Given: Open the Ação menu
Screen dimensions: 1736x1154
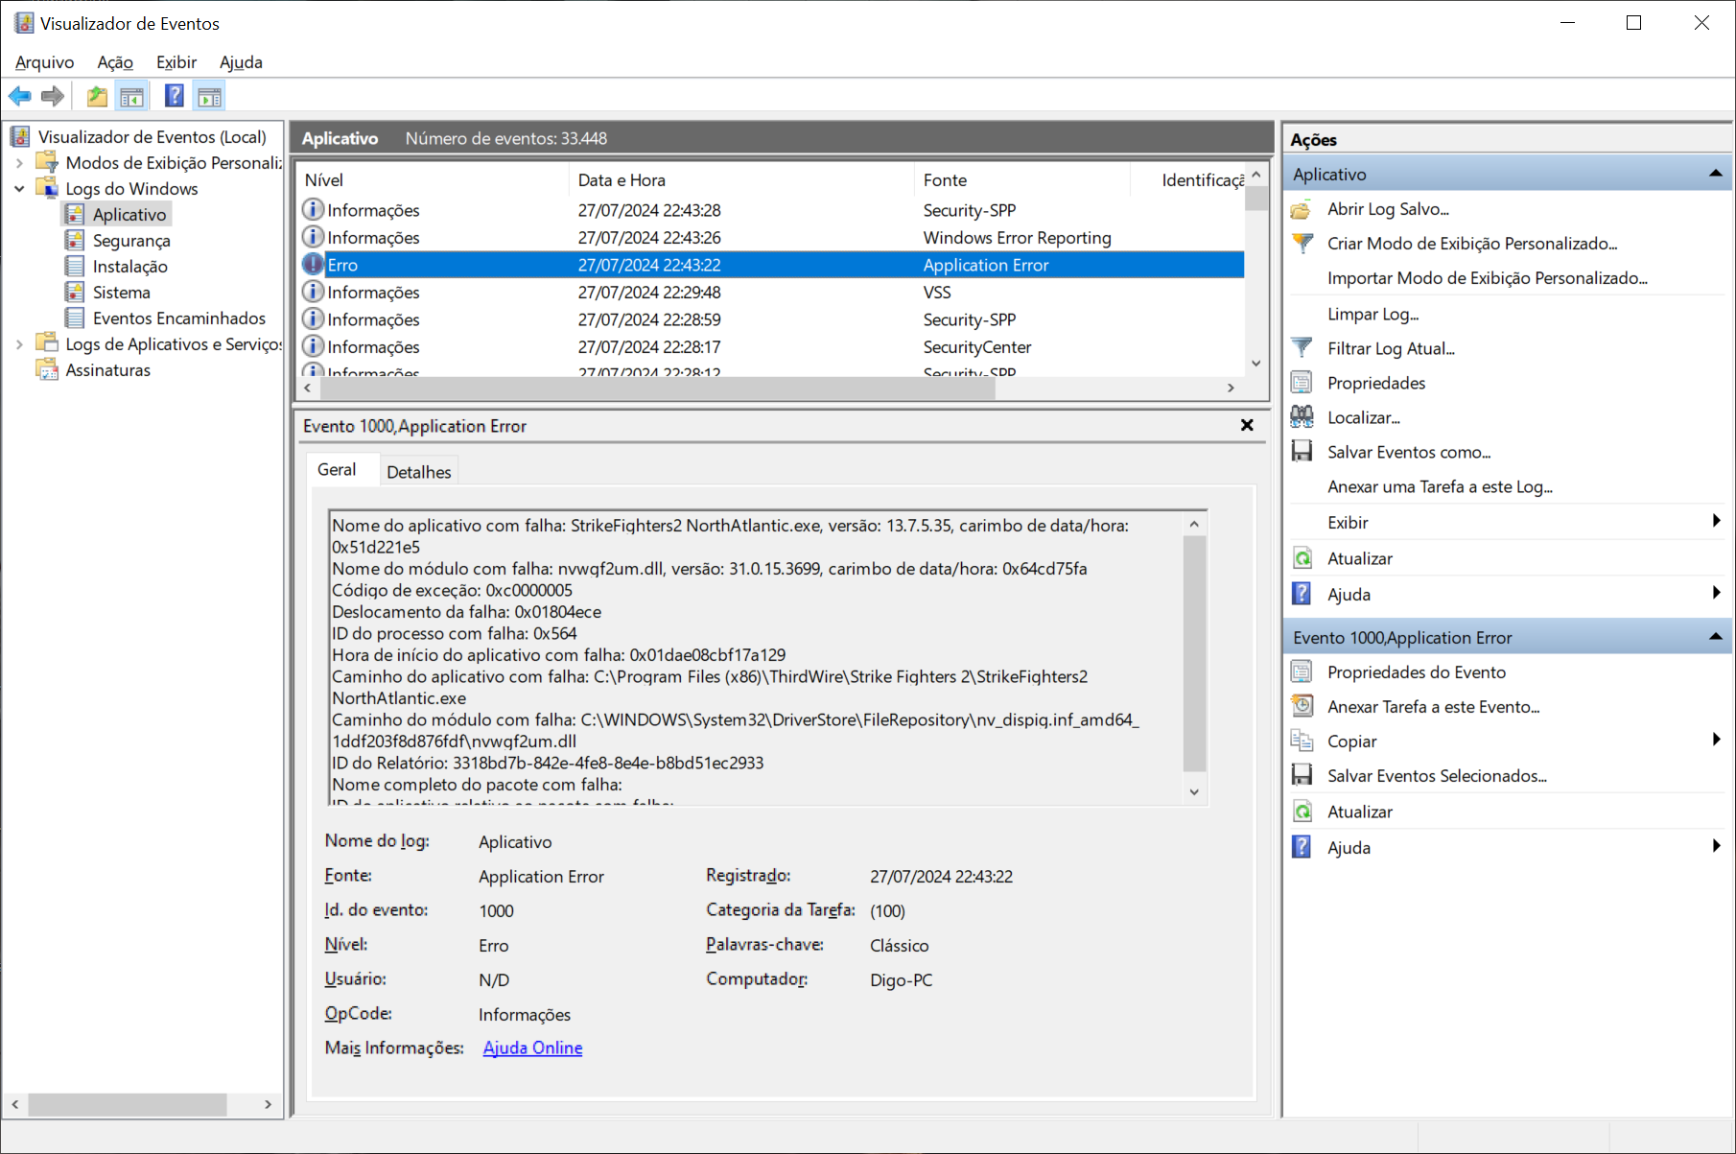Looking at the screenshot, I should click(115, 62).
